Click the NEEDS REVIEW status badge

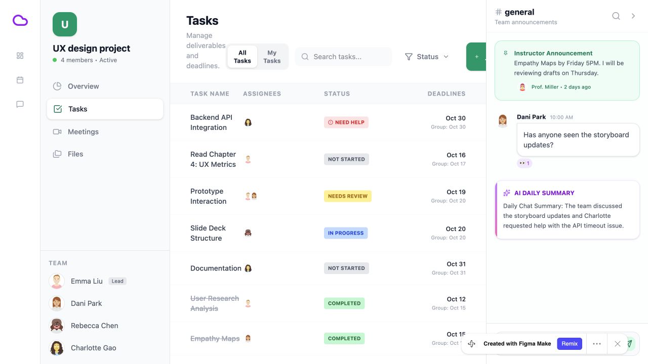(x=348, y=196)
